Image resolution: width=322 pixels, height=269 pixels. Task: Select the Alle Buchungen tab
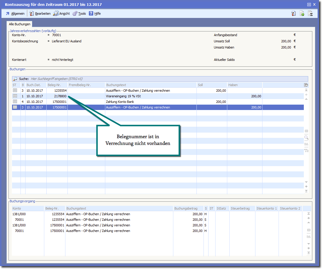click(20, 24)
